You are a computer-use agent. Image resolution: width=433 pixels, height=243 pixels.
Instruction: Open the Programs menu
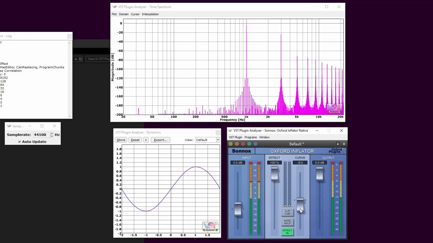[x=251, y=137]
